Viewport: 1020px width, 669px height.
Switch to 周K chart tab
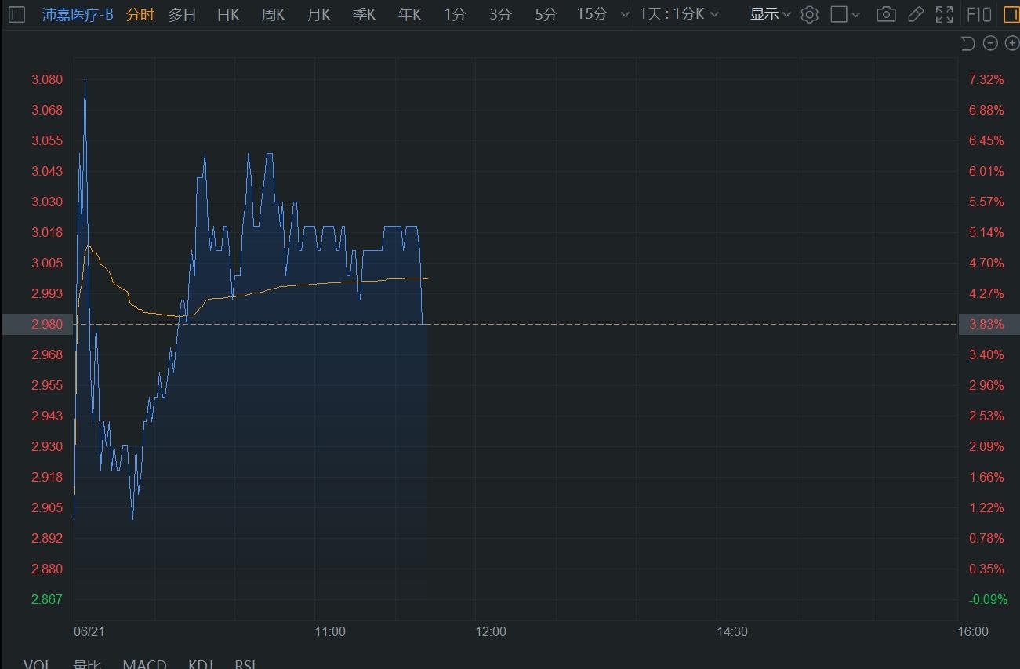point(273,14)
